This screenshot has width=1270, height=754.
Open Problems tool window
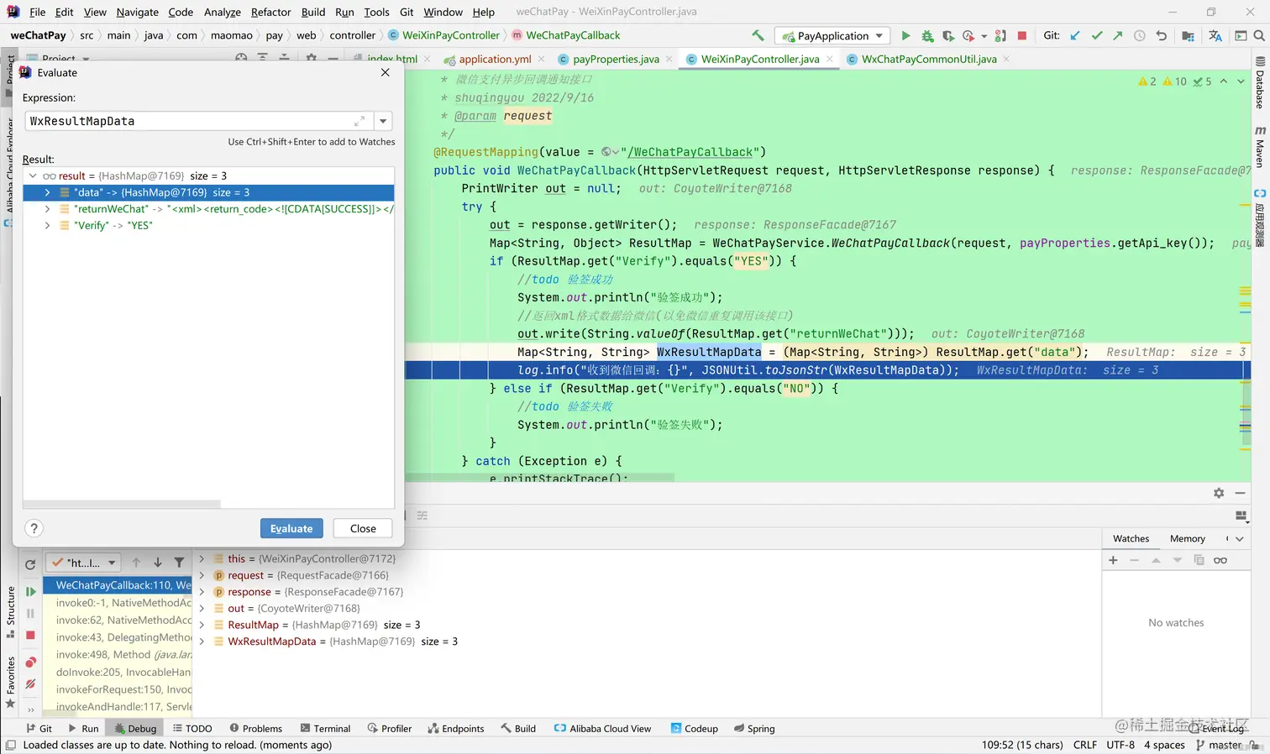[x=255, y=729]
